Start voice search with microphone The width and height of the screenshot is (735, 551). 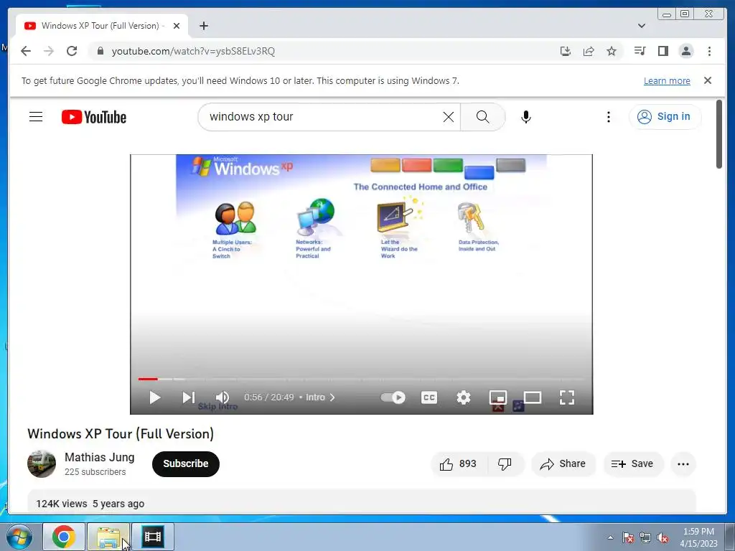point(526,117)
